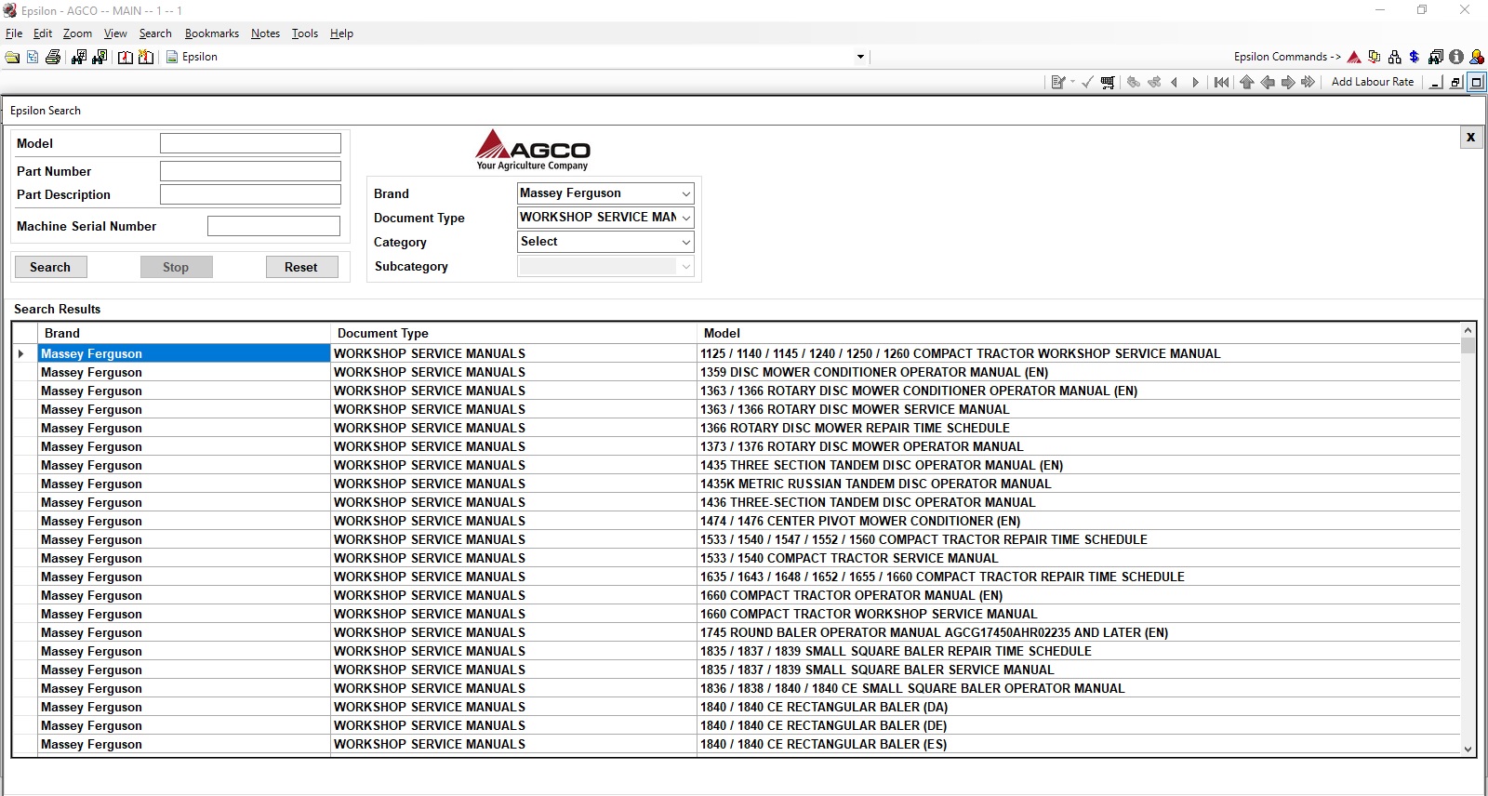The height and width of the screenshot is (796, 1488).
Task: Open the dropdown arrow beside notes icon
Action: pyautogui.click(x=1072, y=82)
